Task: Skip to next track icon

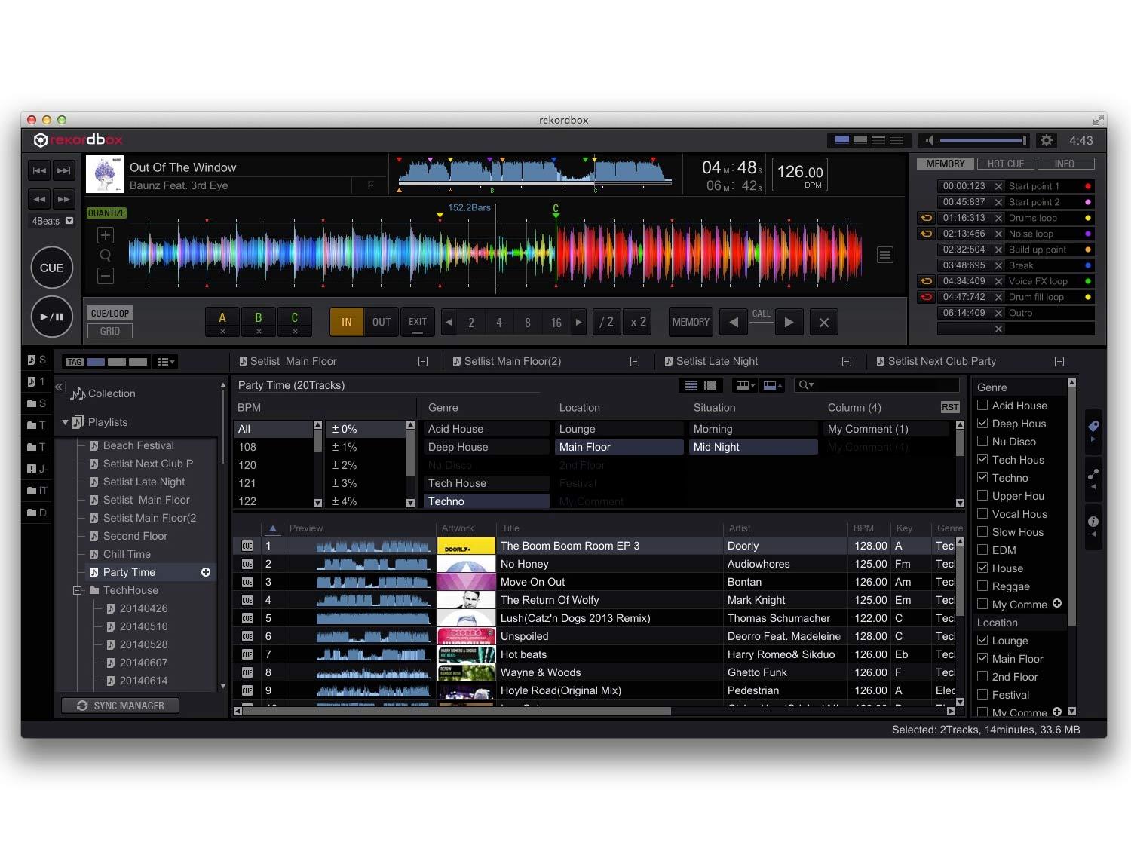Action: click(64, 170)
